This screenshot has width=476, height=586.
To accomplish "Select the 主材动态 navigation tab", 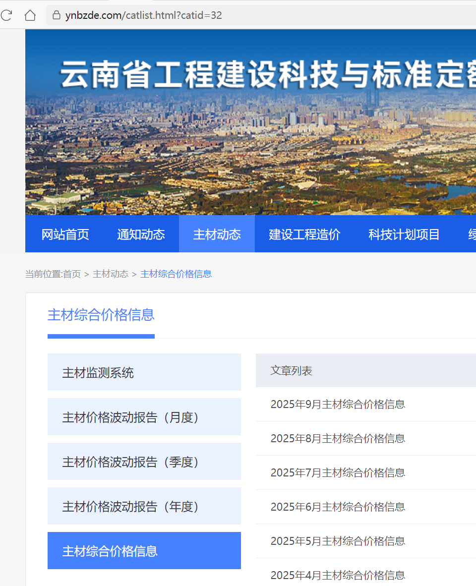I will (217, 234).
